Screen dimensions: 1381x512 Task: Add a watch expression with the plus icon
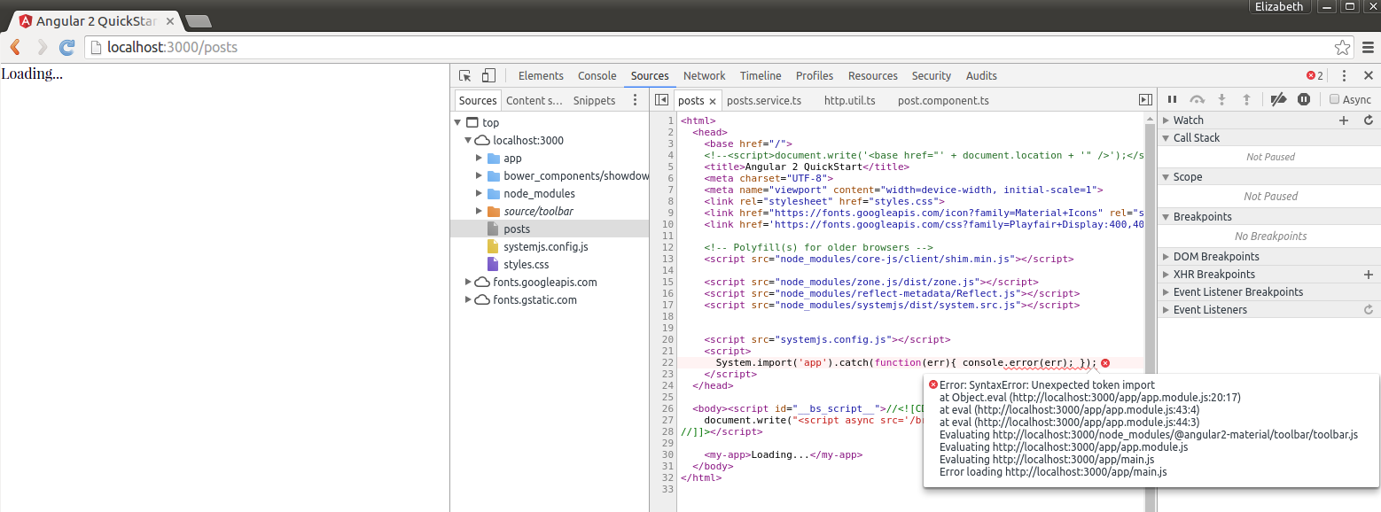[x=1344, y=120]
